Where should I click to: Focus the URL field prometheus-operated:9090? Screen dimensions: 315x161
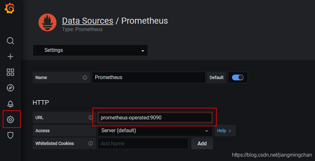tap(155, 117)
